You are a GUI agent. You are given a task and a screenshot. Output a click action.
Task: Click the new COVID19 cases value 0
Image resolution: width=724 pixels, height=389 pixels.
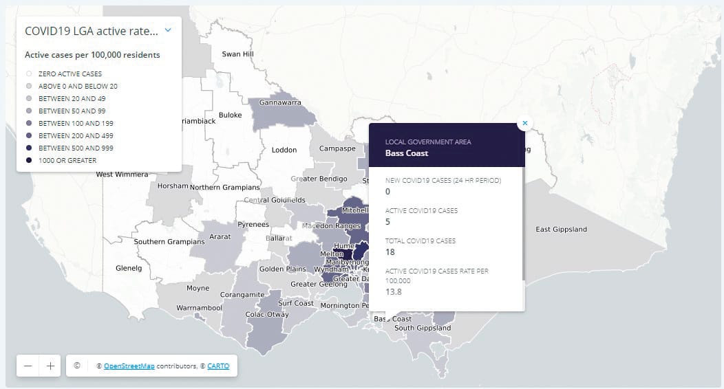387,191
